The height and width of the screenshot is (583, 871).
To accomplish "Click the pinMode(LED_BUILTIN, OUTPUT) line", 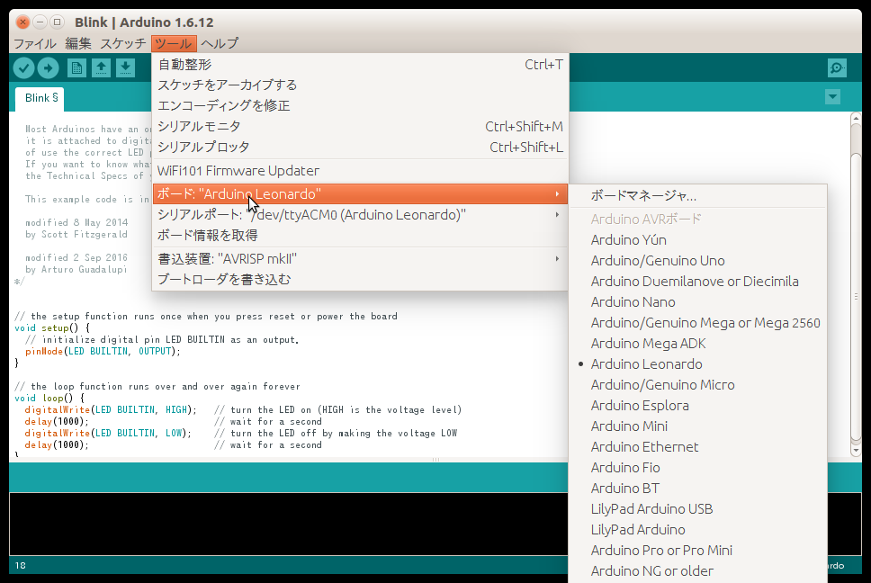I will point(103,351).
